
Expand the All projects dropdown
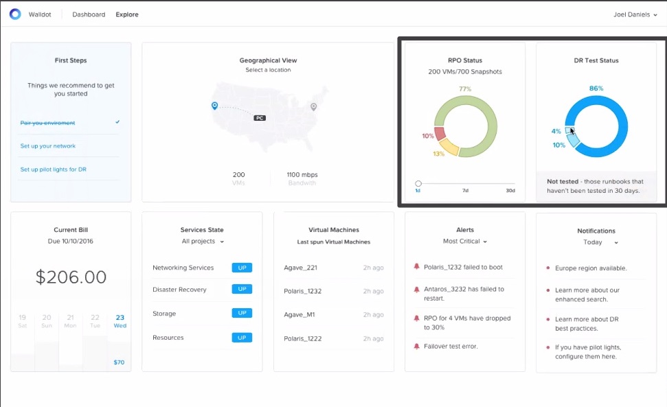point(203,242)
